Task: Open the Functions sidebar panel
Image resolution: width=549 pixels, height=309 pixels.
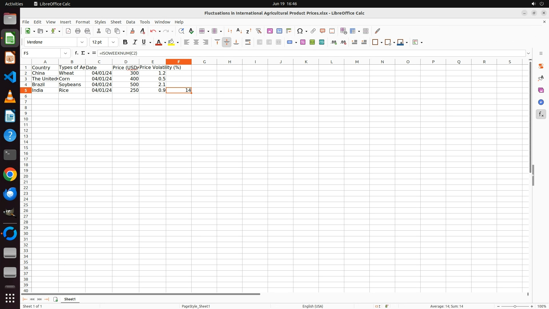Action: click(541, 114)
